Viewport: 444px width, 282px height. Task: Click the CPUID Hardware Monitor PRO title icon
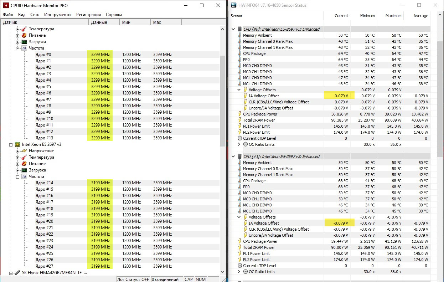pyautogui.click(x=5, y=5)
